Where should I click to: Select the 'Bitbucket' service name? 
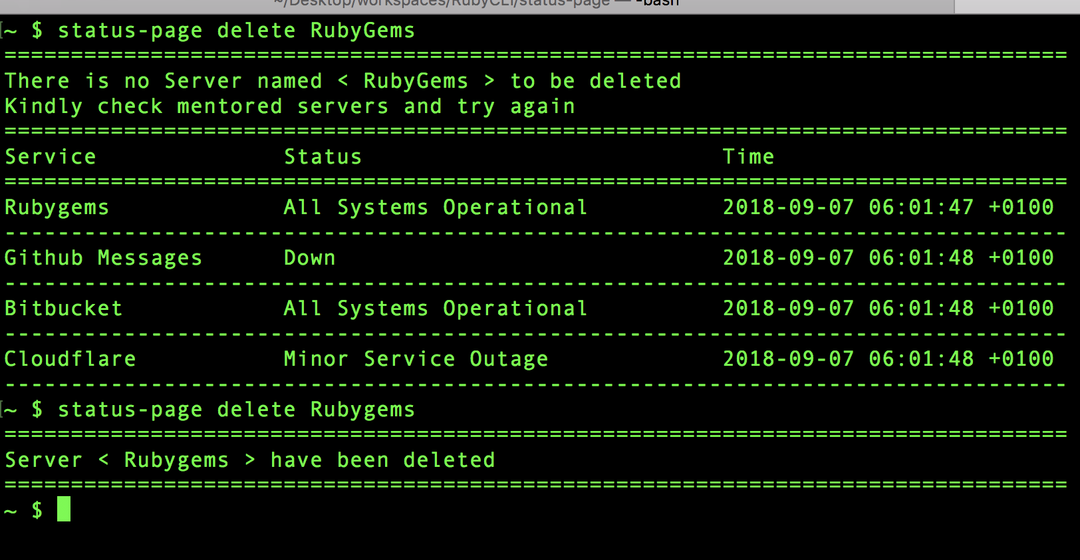(64, 309)
